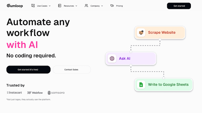Click the Gumloop logo
202x113 pixels.
[15, 6]
